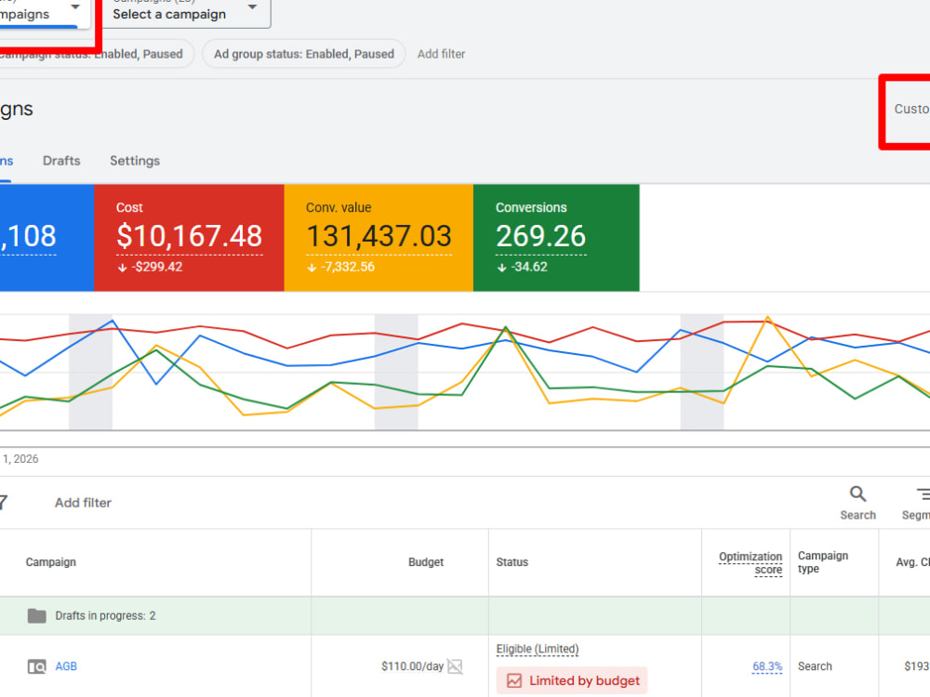930x697 pixels.
Task: Click Add filter next to status chips
Action: (x=441, y=54)
